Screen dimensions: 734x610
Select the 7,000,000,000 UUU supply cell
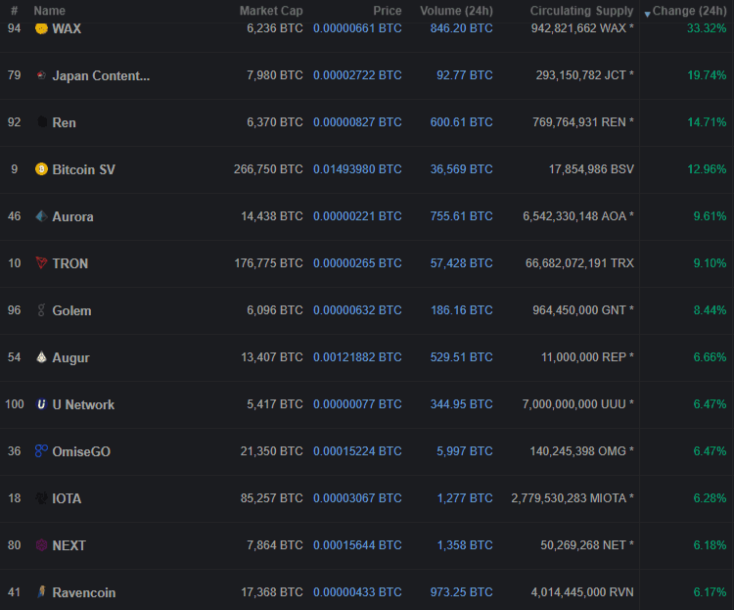pos(578,403)
